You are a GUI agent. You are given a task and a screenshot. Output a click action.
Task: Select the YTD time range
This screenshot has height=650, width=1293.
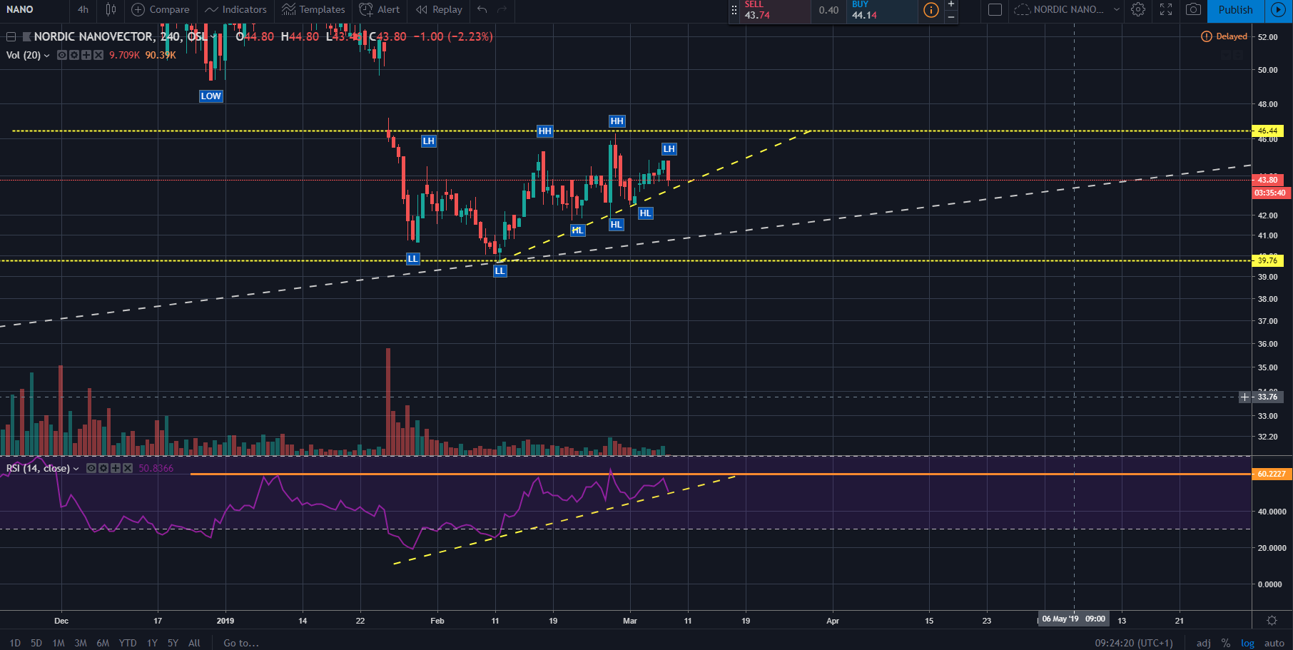pos(128,643)
